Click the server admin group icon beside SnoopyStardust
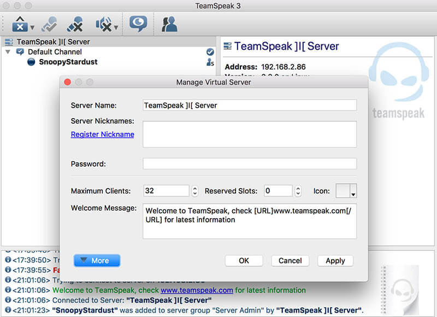Image resolution: width=437 pixels, height=317 pixels. tap(210, 62)
